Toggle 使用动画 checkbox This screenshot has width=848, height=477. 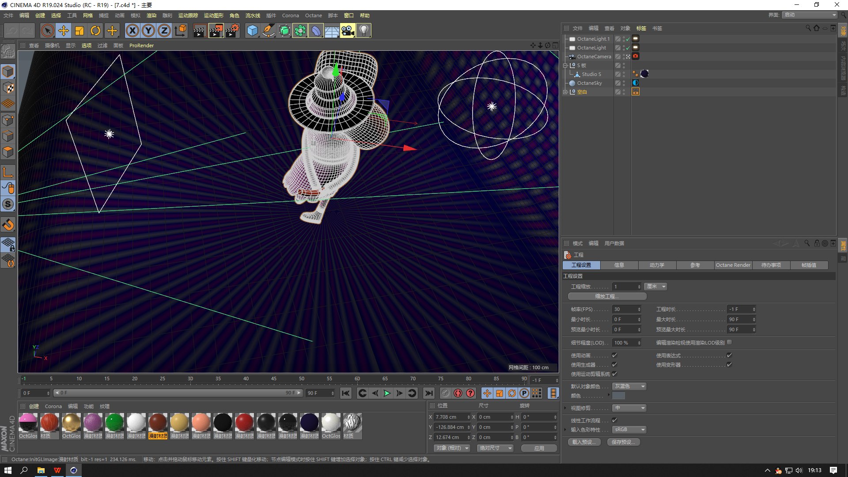614,356
